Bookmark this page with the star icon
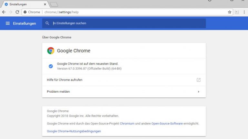The width and height of the screenshot is (248, 139). (230, 12)
